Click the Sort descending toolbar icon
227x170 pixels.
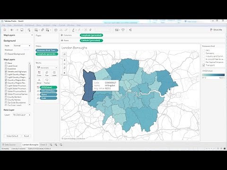click(x=66, y=30)
